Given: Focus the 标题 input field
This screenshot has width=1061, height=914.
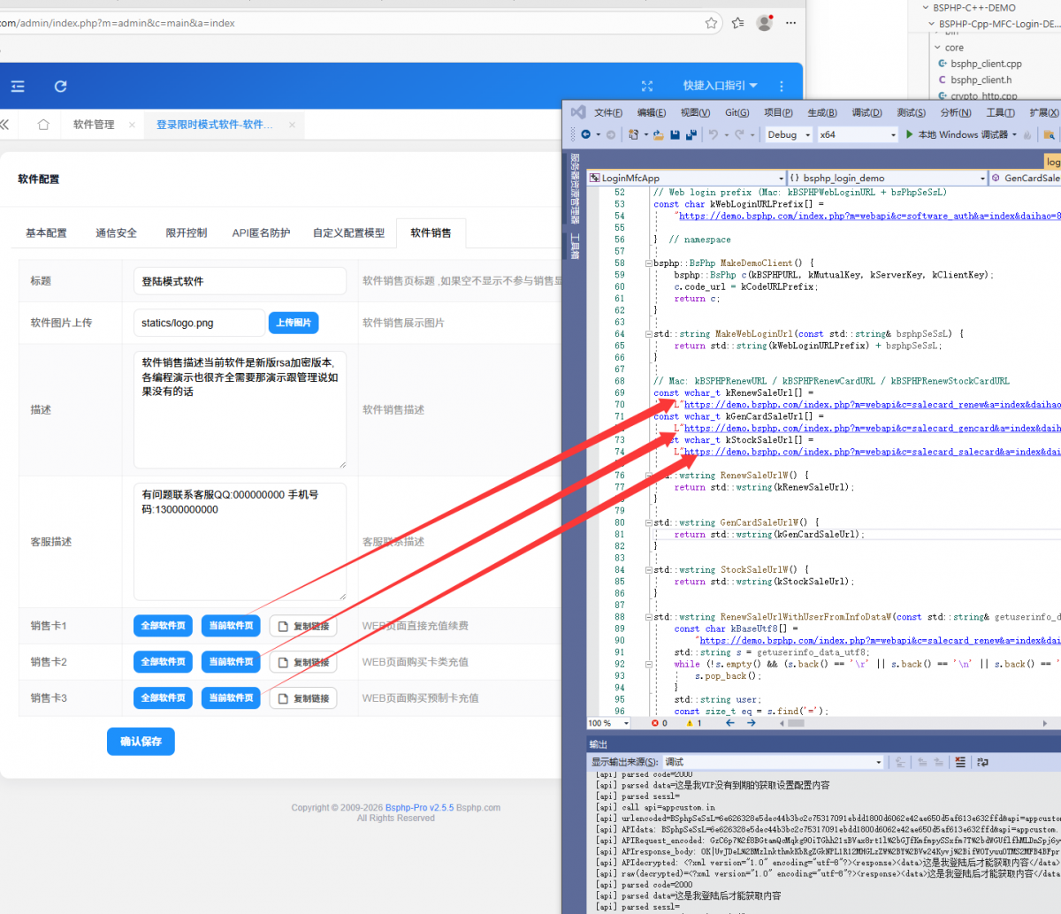Looking at the screenshot, I should pyautogui.click(x=240, y=281).
